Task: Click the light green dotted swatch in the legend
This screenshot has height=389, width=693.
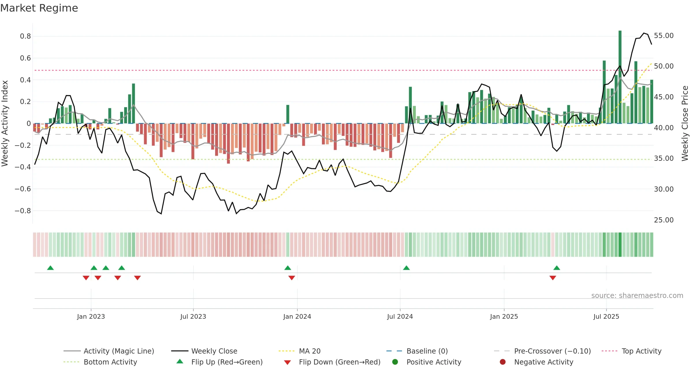Action: coord(71,362)
